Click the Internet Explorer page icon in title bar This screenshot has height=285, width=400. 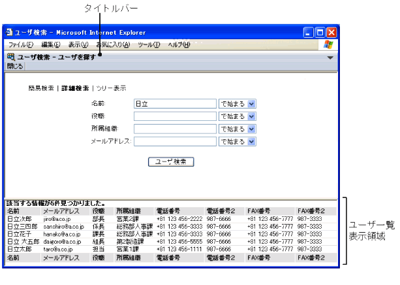pyautogui.click(x=9, y=33)
